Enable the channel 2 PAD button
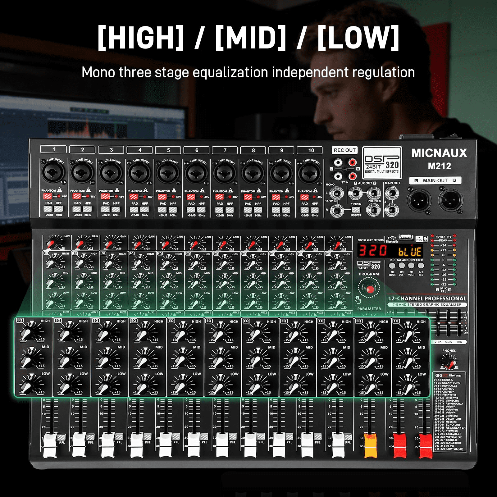Screen dimensions: 497x497 pos(77,209)
